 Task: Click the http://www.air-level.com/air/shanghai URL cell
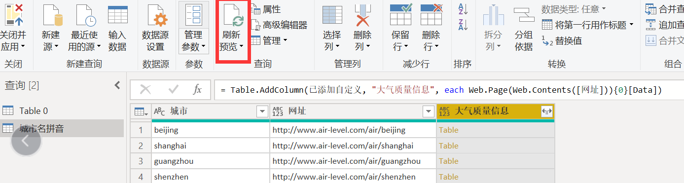(353, 146)
